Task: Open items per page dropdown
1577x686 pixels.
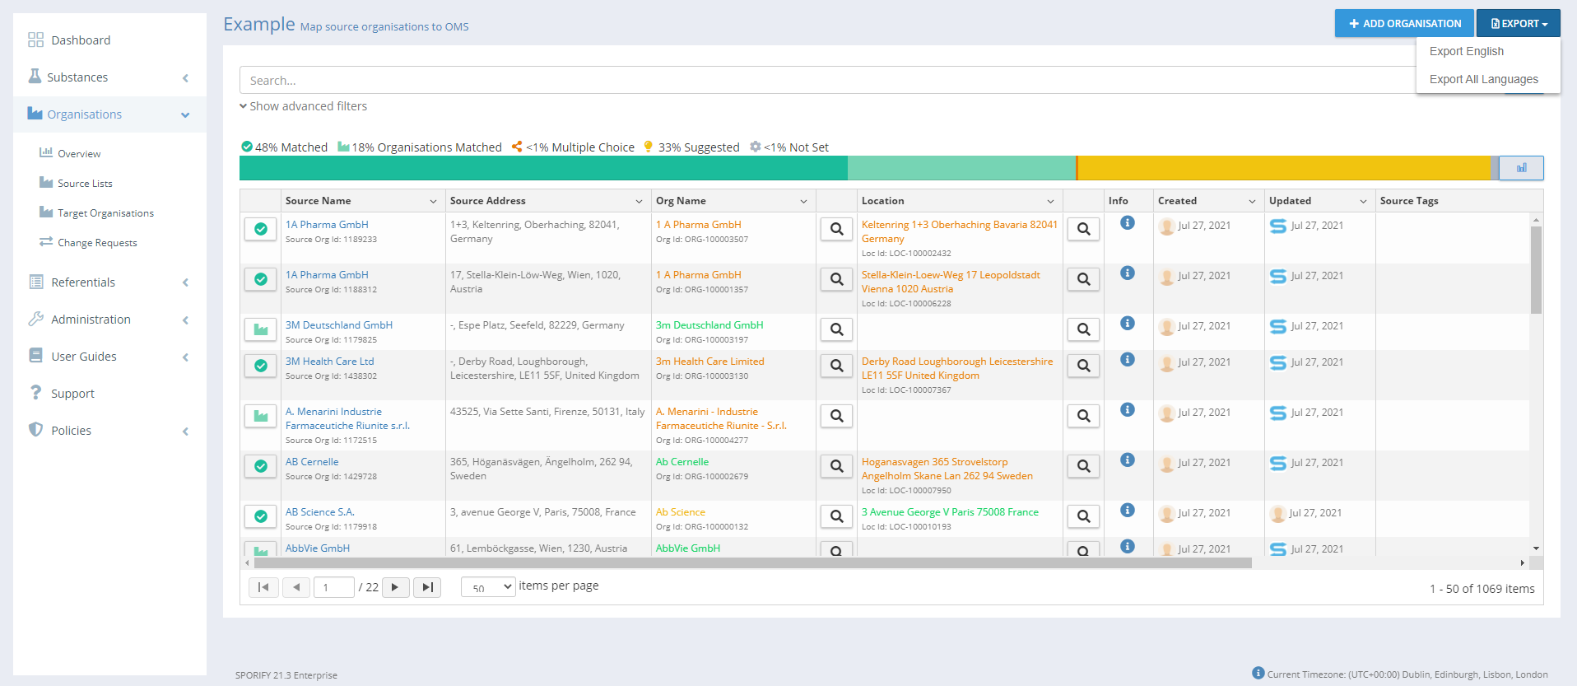Action: 488,587
